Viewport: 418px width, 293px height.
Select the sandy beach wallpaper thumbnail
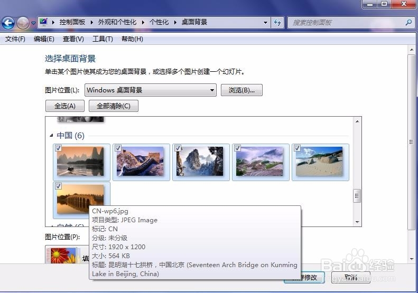(319, 162)
